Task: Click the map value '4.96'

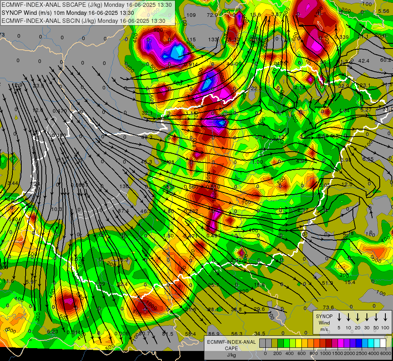Action: 301,161
